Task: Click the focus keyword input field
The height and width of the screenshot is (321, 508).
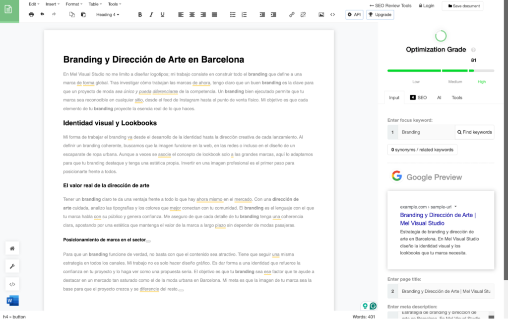Action: click(x=426, y=132)
